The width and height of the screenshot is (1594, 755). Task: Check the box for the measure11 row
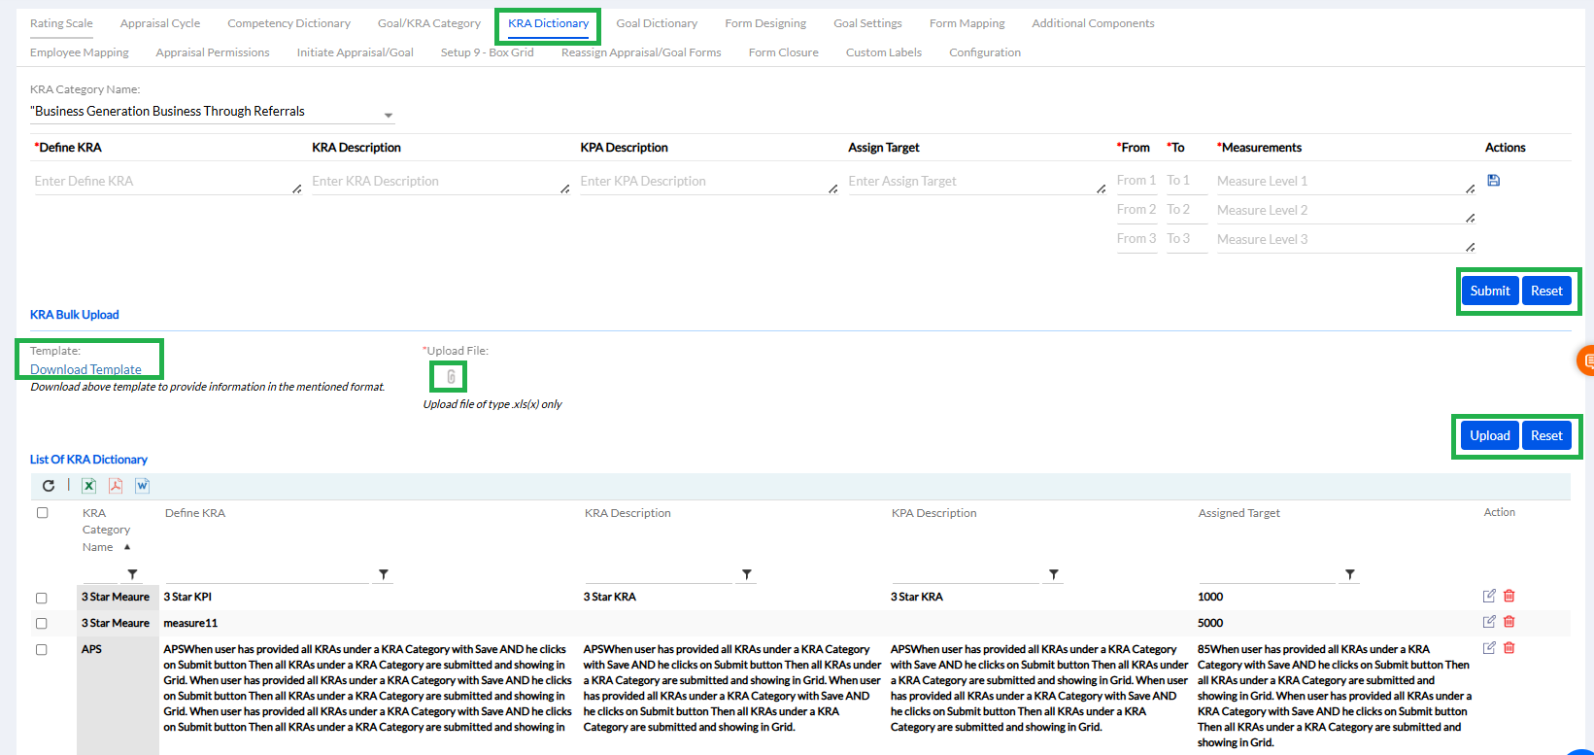[42, 624]
